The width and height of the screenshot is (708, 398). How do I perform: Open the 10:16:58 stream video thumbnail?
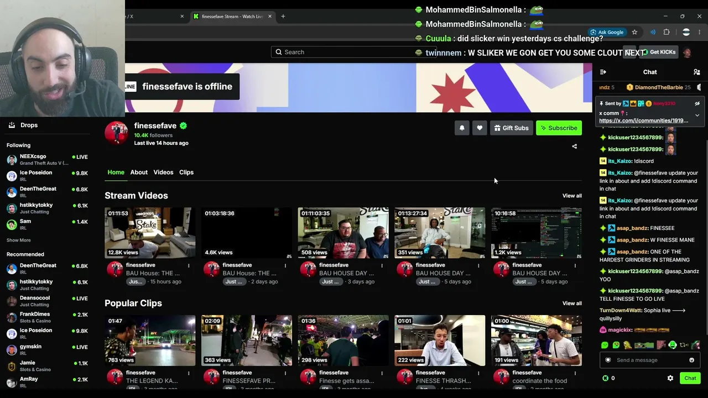(x=537, y=233)
